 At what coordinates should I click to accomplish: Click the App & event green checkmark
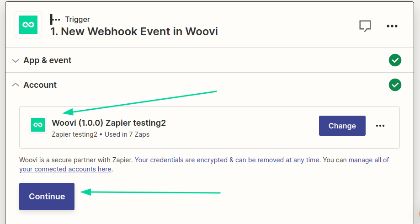[x=394, y=60]
